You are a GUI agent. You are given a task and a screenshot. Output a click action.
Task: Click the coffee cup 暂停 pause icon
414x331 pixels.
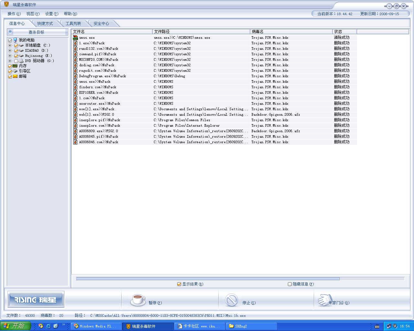tap(138, 300)
